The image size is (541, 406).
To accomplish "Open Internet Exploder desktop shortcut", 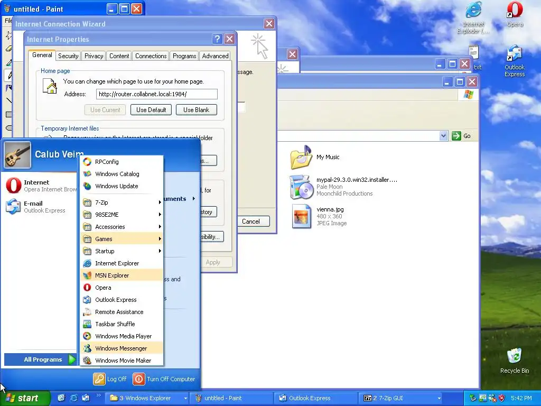I will tap(473, 17).
